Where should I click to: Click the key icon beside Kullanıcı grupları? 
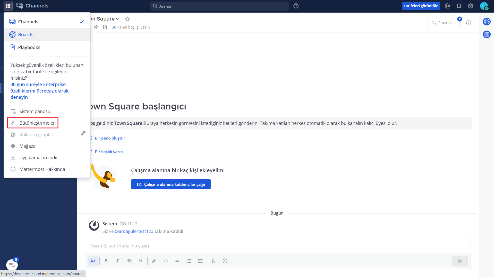[83, 133]
